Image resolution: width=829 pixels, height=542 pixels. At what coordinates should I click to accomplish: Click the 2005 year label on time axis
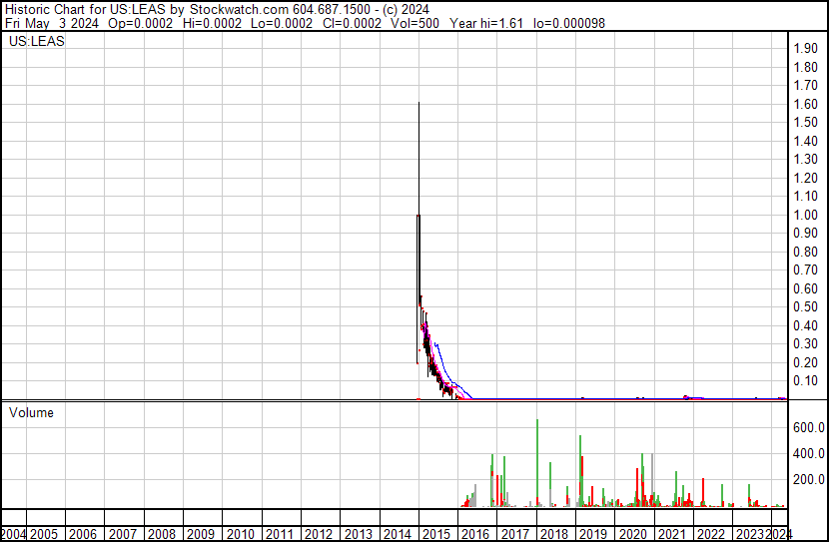coord(44,534)
